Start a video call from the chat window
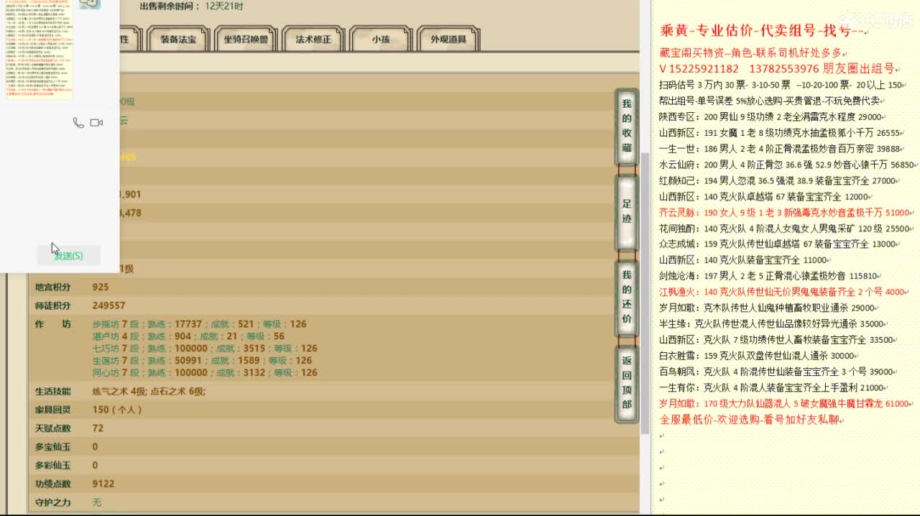 click(96, 123)
